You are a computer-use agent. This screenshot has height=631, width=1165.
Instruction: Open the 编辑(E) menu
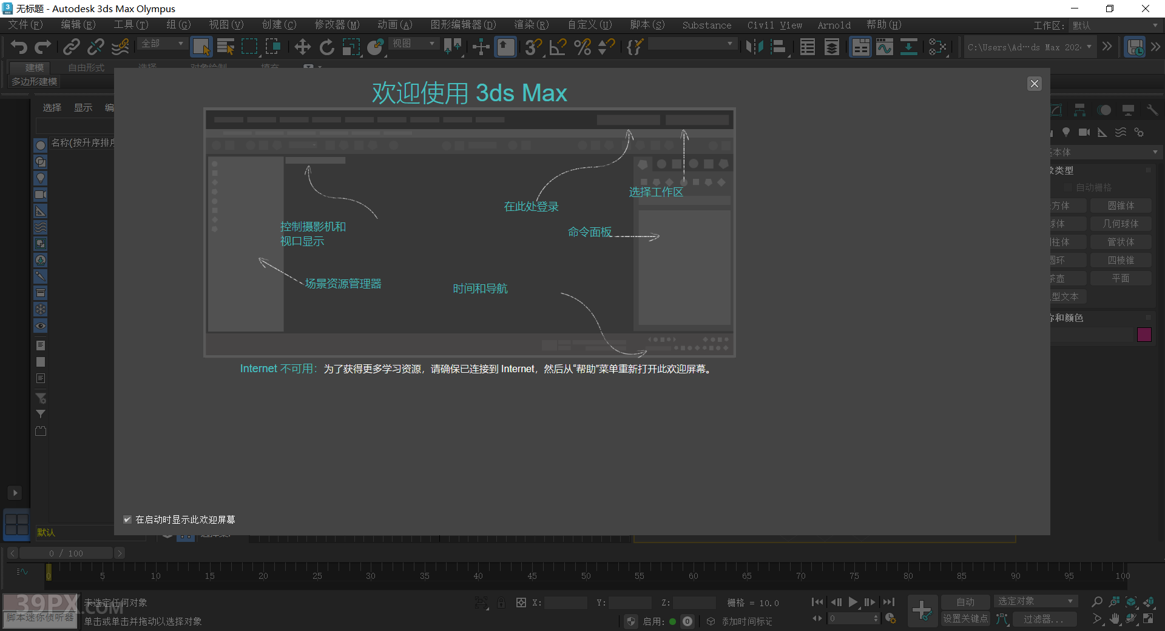[78, 25]
